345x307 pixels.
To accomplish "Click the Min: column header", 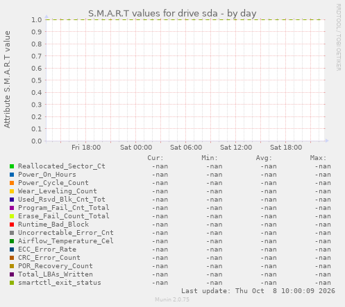I will [210, 158].
